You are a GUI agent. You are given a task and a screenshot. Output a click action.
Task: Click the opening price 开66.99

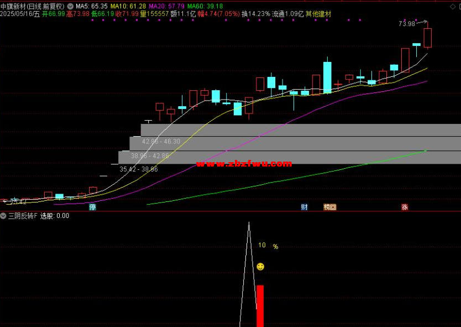click(53, 14)
